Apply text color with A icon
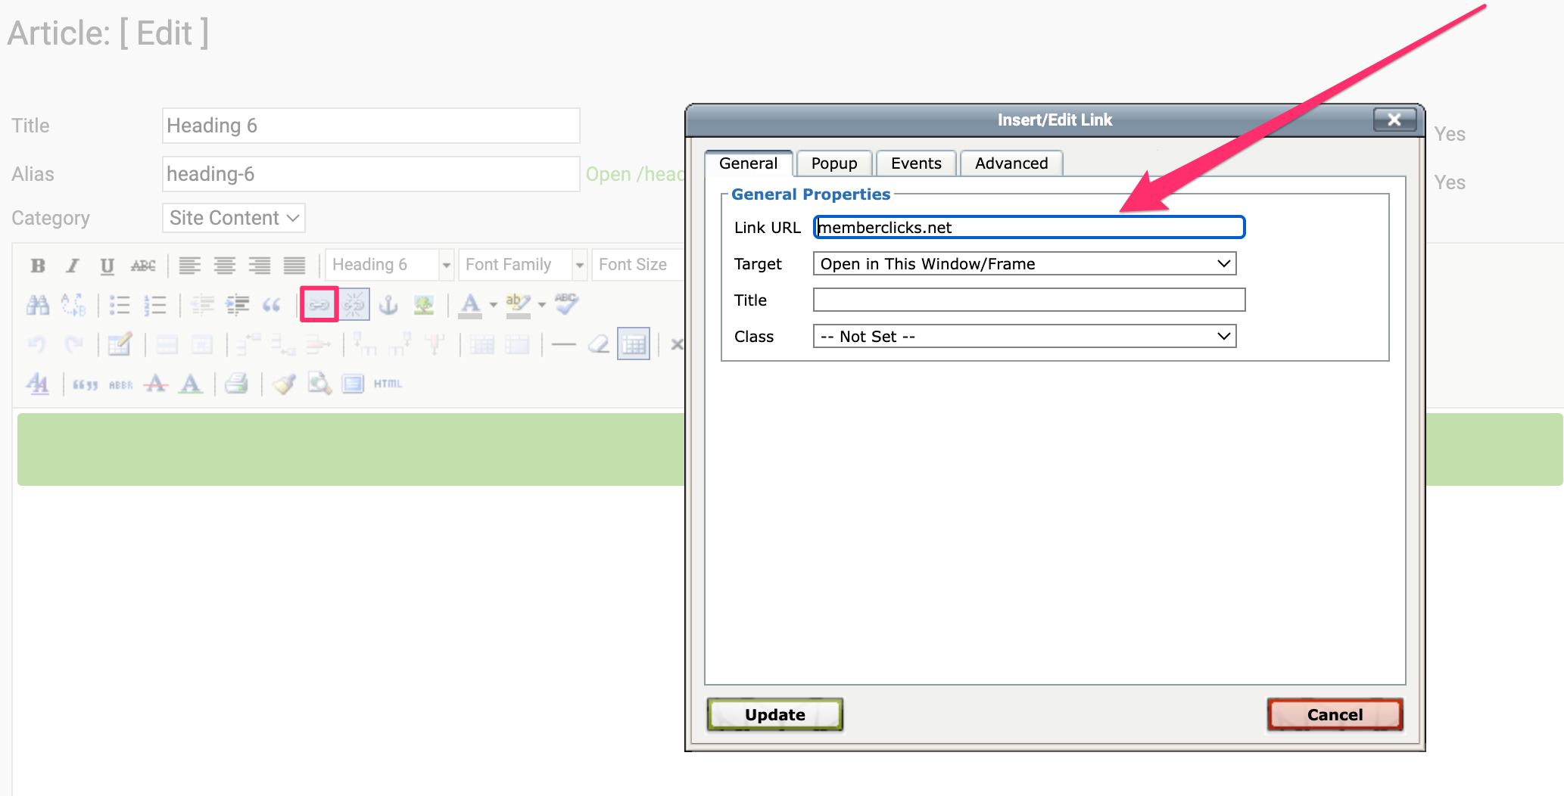Image resolution: width=1564 pixels, height=796 pixels. (471, 305)
